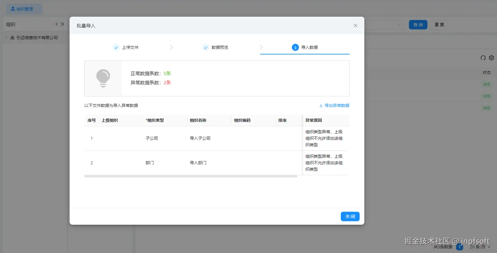Image resolution: width=497 pixels, height=253 pixels.
Task: Click the 关闭 button in the dialog footer
Action: click(x=350, y=216)
